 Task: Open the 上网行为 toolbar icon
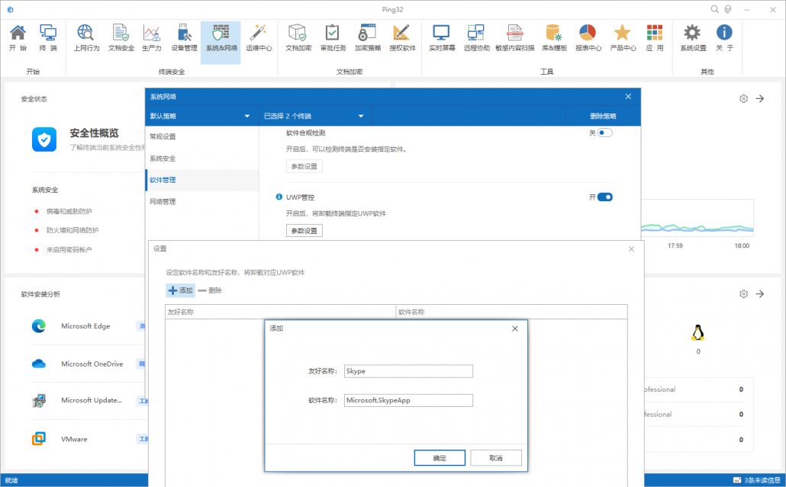[86, 38]
